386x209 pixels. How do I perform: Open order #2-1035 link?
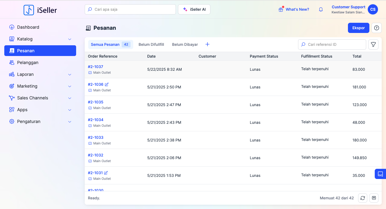pyautogui.click(x=95, y=102)
